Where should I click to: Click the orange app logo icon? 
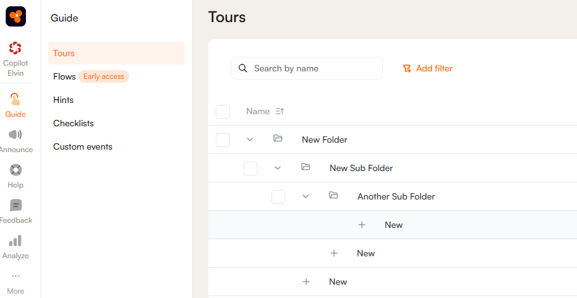coord(16,16)
